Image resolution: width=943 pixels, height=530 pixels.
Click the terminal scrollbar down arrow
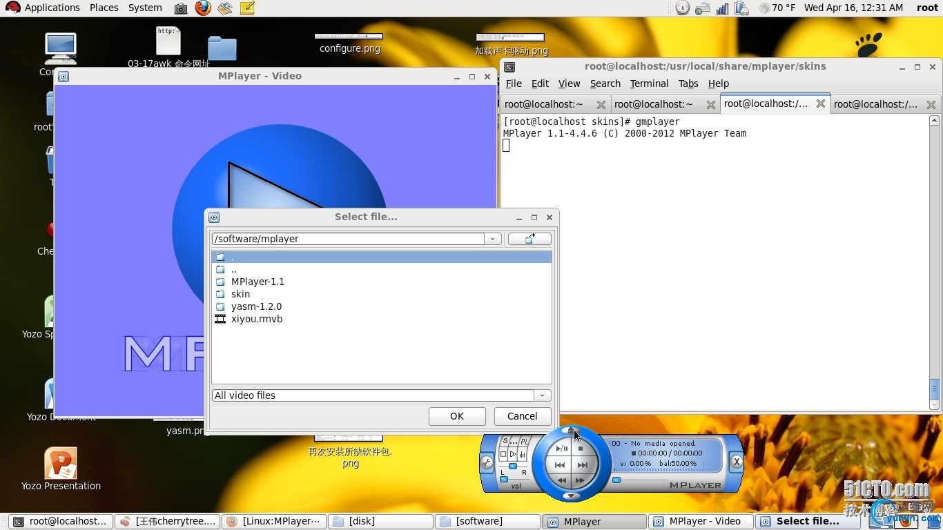935,405
